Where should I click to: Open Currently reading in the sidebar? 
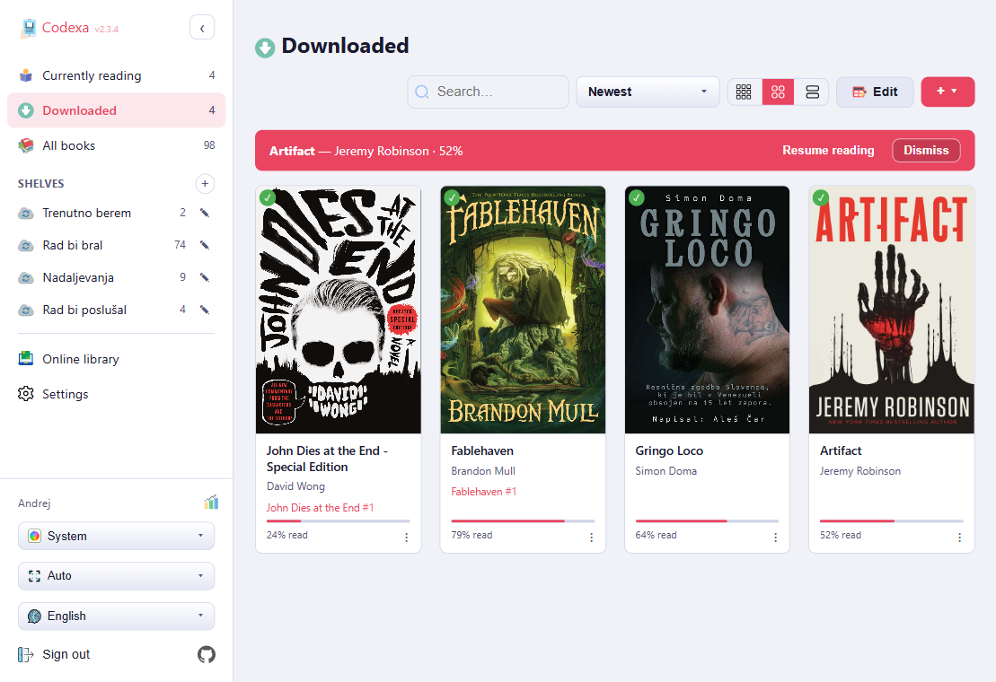click(x=116, y=75)
